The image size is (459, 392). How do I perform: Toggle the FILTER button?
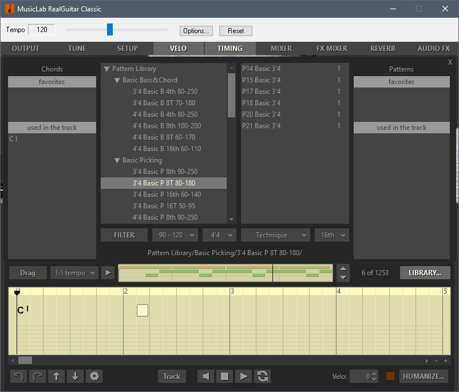(124, 235)
